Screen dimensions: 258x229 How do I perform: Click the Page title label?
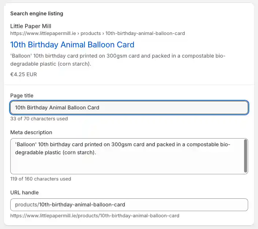(x=22, y=96)
